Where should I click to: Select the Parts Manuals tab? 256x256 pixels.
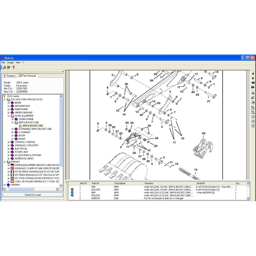(x=27, y=76)
